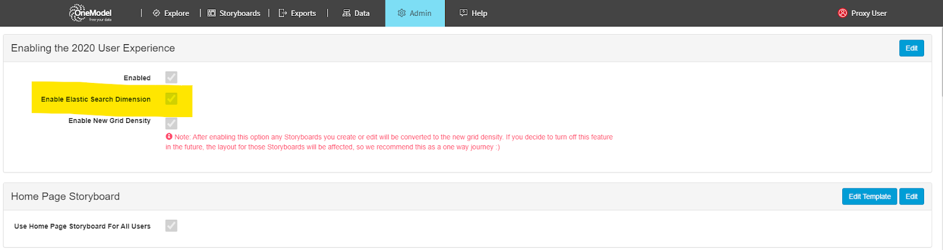Open Explore via the compass icon
Image resolution: width=943 pixels, height=250 pixels.
coord(156,13)
